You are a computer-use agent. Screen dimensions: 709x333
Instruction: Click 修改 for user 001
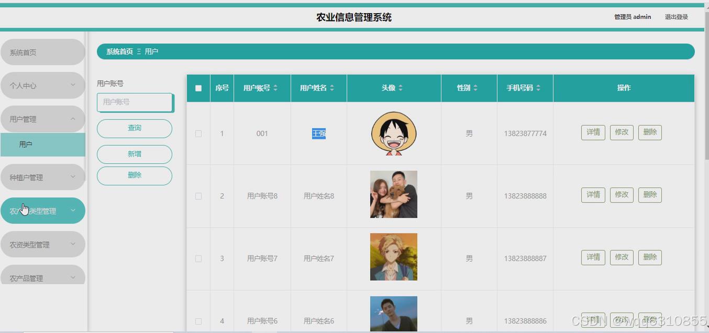(622, 132)
